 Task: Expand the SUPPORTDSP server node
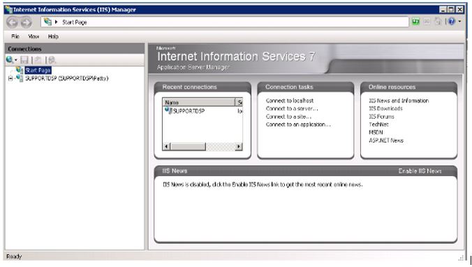click(x=10, y=78)
